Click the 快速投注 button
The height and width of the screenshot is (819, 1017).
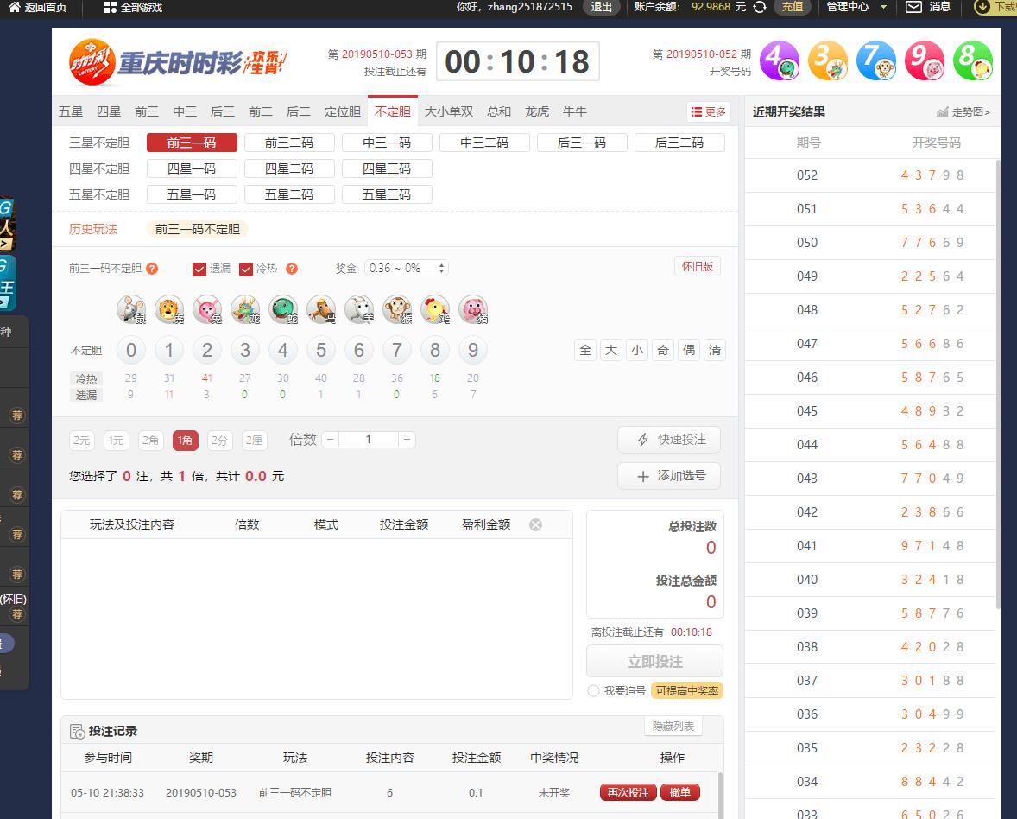coord(669,440)
